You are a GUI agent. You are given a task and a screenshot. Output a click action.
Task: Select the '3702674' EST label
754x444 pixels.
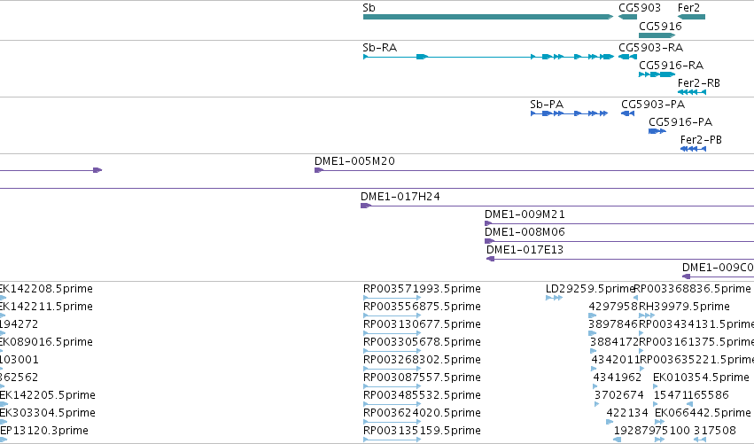[x=619, y=395]
